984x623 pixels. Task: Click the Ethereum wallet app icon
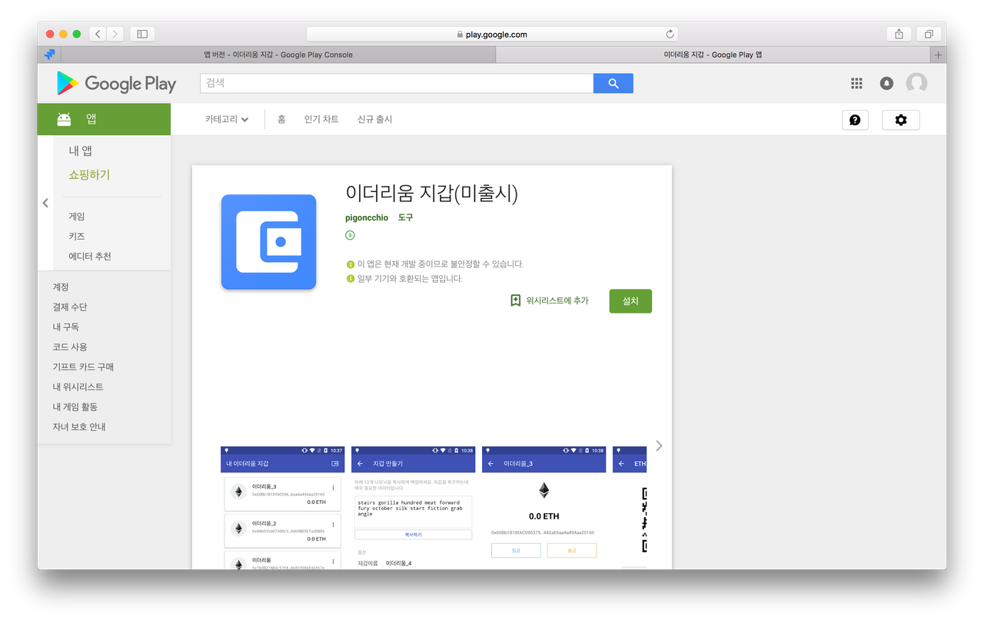pyautogui.click(x=268, y=242)
